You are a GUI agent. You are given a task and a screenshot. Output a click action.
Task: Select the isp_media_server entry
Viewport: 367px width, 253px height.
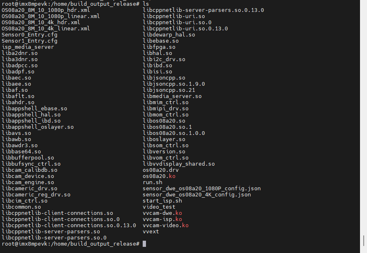[x=27, y=47]
